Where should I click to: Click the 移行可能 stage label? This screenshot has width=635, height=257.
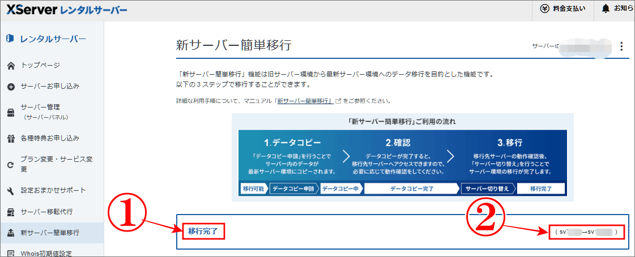(x=253, y=189)
